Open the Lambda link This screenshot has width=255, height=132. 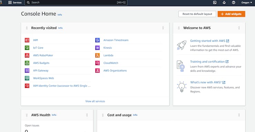click(108, 55)
